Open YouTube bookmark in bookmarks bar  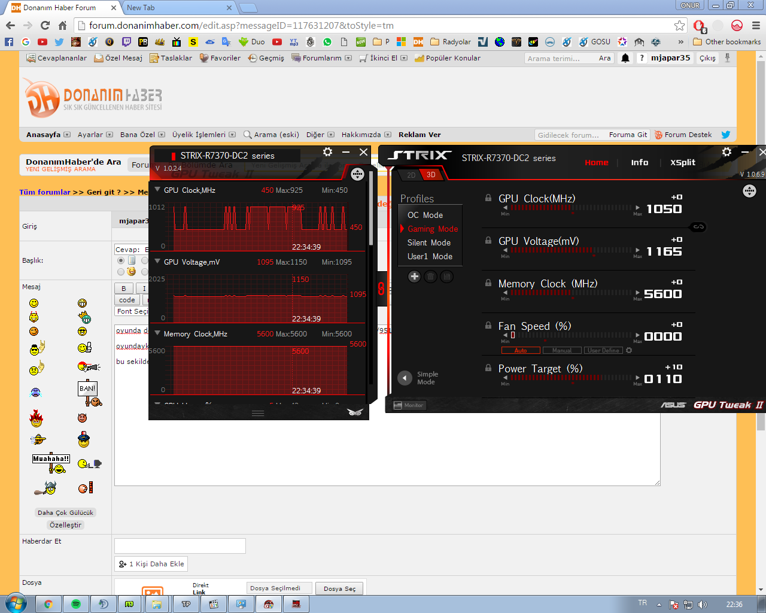[x=42, y=42]
